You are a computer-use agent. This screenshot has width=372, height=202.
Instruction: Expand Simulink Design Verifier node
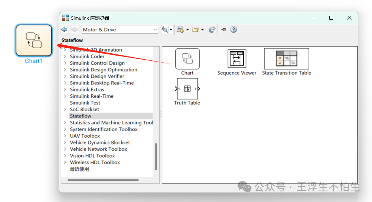(x=65, y=77)
